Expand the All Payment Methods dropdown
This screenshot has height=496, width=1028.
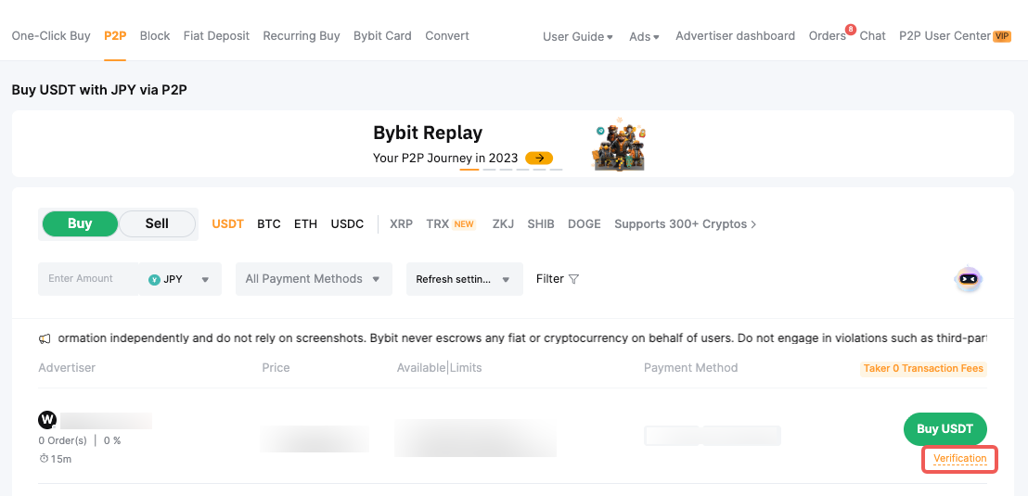pos(314,279)
